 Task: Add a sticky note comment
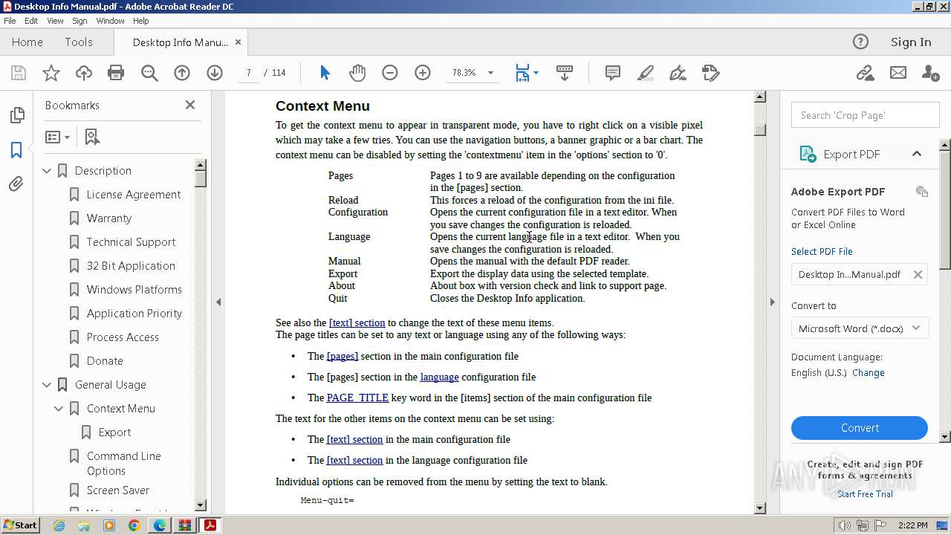613,73
